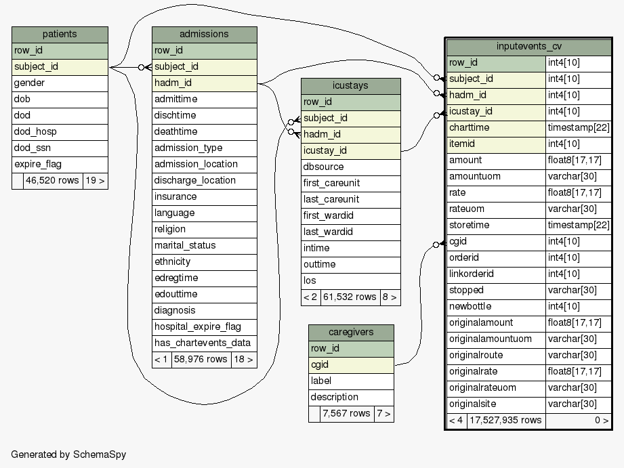This screenshot has width=624, height=468.
Task: Select the hadm_id column in admissions table
Action: click(x=204, y=83)
